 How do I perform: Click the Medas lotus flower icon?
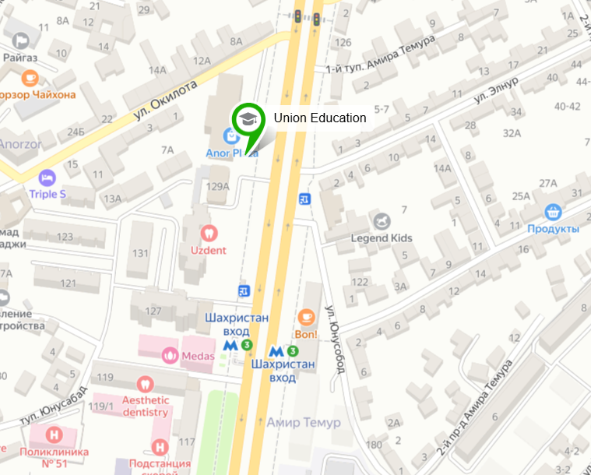coord(170,356)
